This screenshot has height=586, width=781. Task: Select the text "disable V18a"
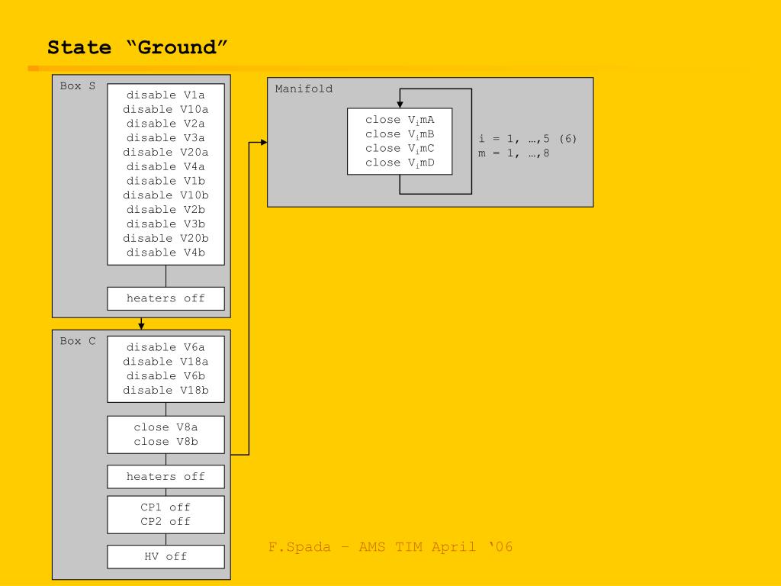tap(166, 362)
